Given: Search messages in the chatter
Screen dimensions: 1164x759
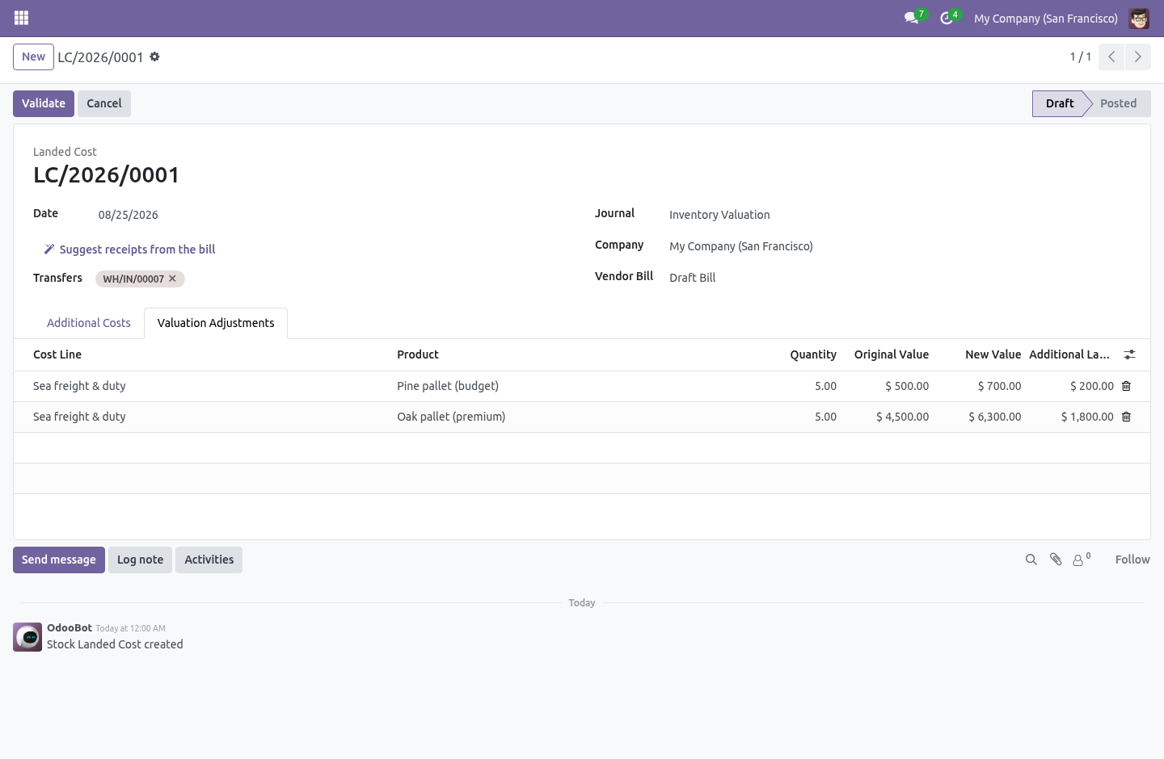Looking at the screenshot, I should coord(1031,560).
